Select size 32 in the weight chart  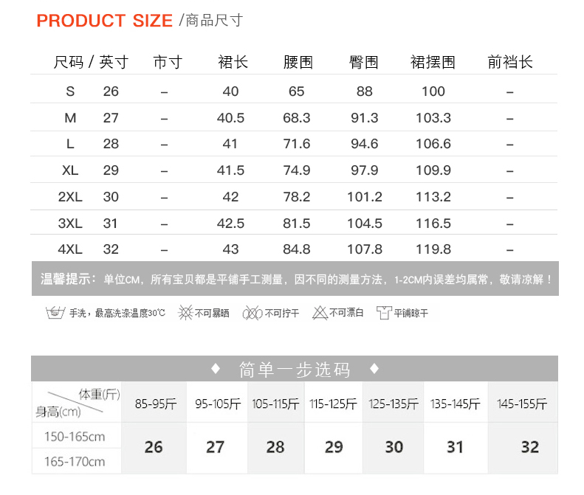coord(529,447)
